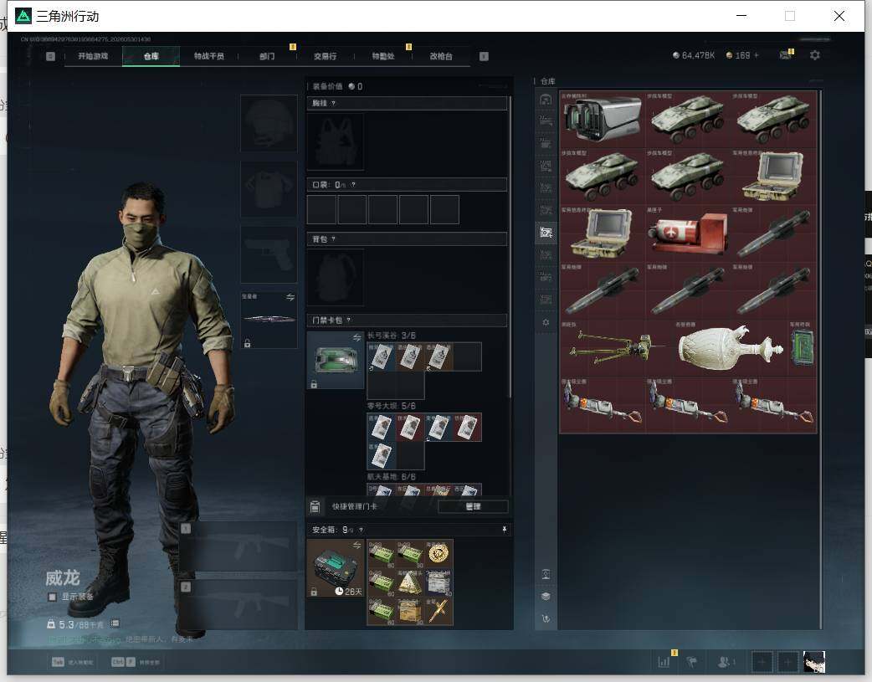Open the player avatar in bottom bar
The height and width of the screenshot is (682, 872).
(814, 662)
